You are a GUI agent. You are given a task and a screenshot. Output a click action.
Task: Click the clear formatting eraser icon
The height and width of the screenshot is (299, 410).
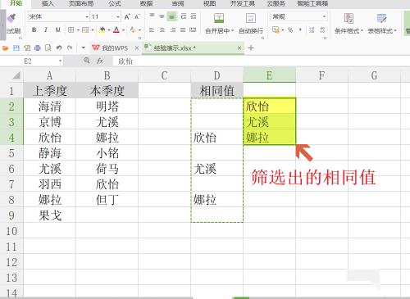tap(133, 29)
